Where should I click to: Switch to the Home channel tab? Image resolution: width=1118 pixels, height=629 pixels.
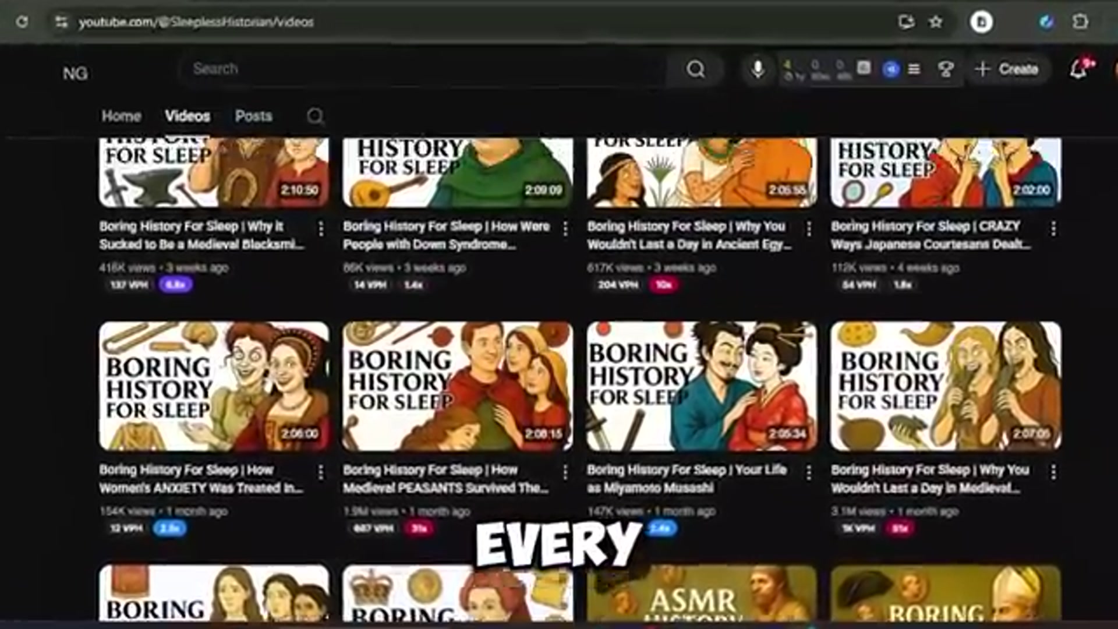pyautogui.click(x=121, y=116)
